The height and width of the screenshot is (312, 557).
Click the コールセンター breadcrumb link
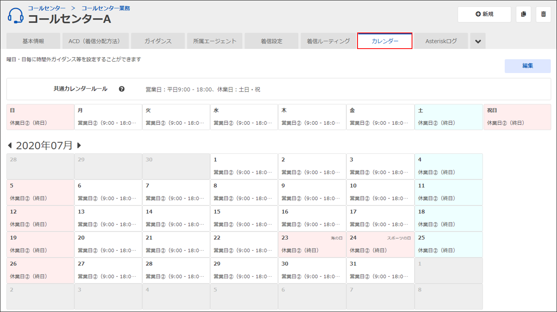[46, 8]
